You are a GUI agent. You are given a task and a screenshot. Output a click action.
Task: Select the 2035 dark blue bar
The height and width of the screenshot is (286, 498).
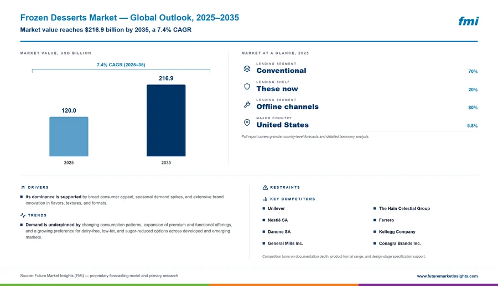click(166, 120)
